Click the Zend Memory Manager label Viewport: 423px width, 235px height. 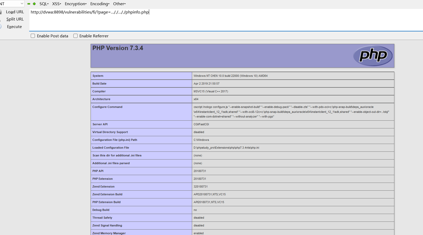[109, 233]
